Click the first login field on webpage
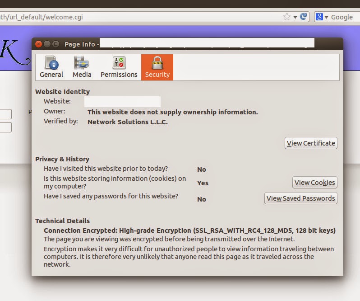 tap(5, 114)
